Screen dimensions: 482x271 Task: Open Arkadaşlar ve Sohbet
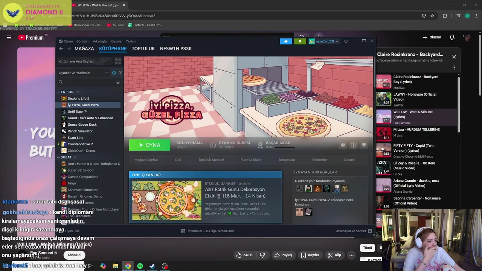[x=354, y=231]
